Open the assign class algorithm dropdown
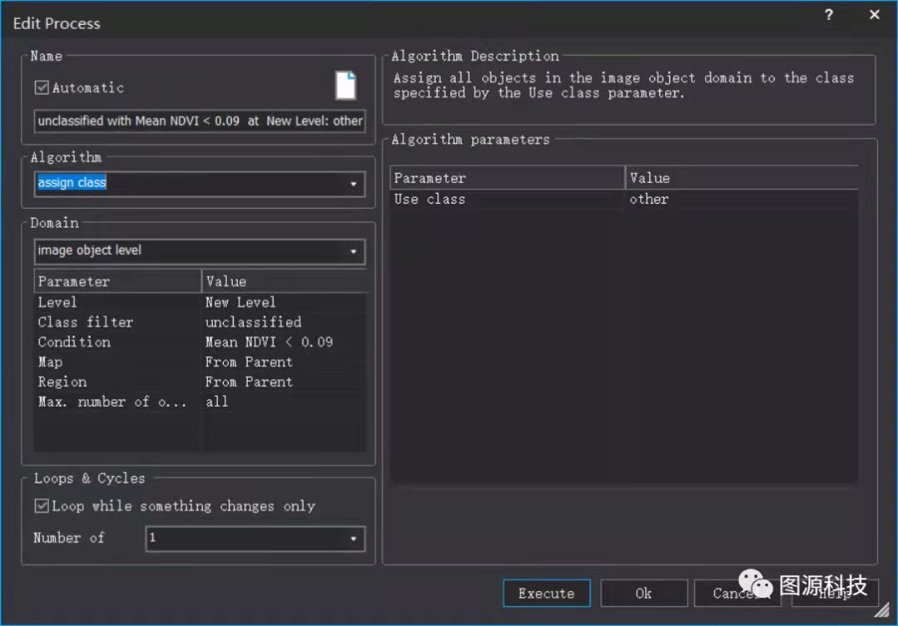The width and height of the screenshot is (898, 626). coord(353,184)
